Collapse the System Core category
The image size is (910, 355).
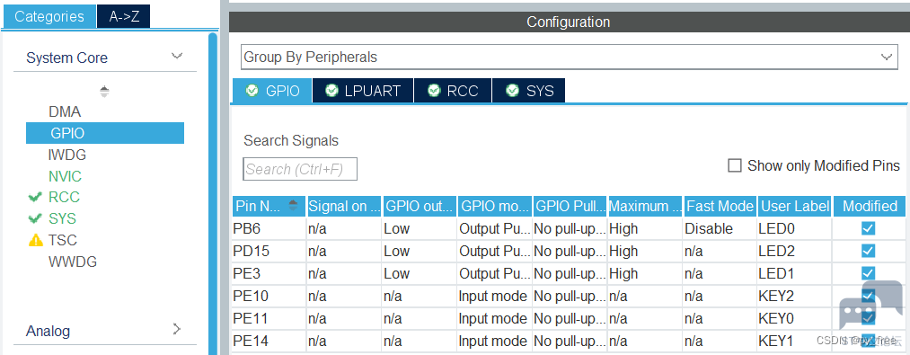[x=177, y=57]
